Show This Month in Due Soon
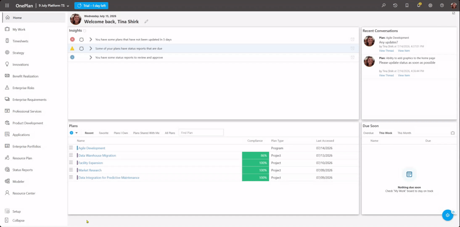This screenshot has width=460, height=227. pyautogui.click(x=404, y=133)
